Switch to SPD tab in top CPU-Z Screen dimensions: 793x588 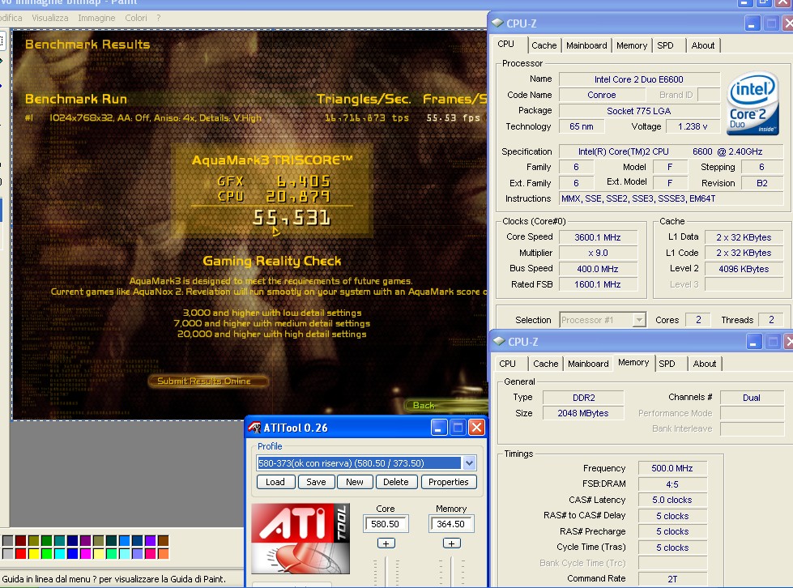[666, 45]
